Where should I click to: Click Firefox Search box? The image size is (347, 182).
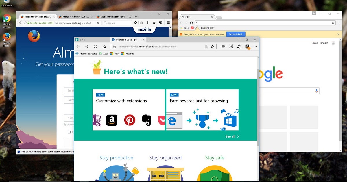(x=117, y=23)
